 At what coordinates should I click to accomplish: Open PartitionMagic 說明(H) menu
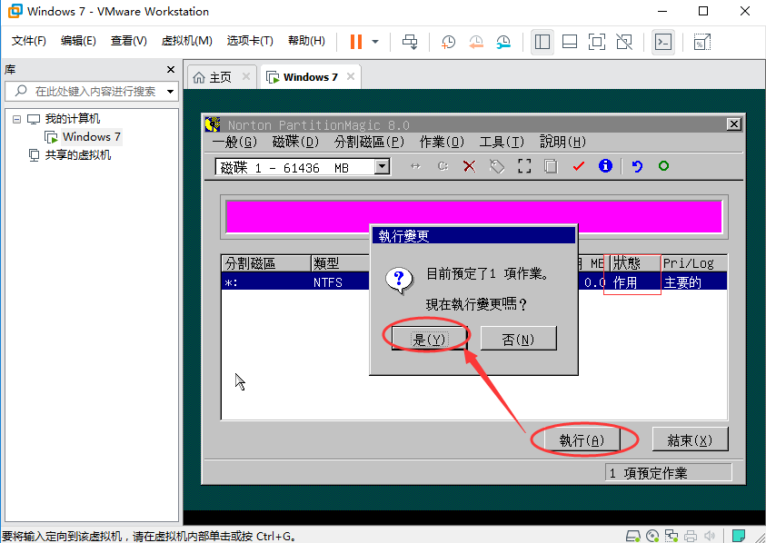pos(562,142)
